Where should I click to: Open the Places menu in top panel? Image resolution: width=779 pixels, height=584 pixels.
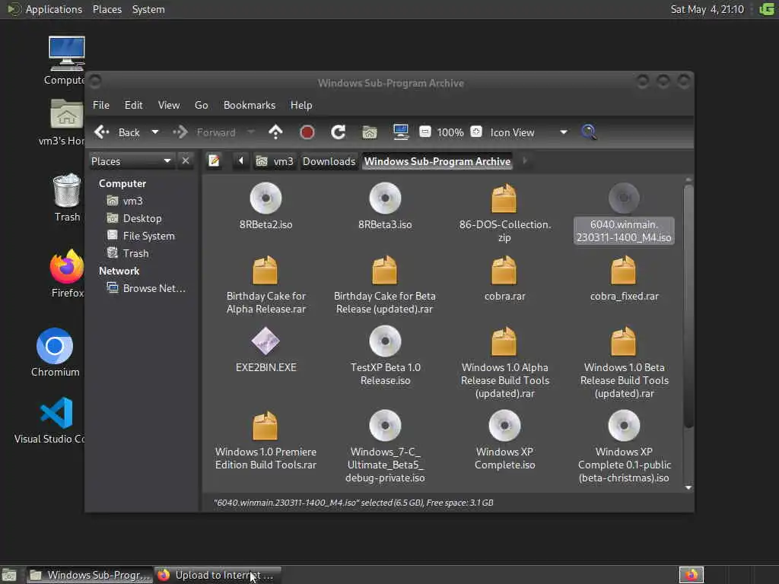point(107,9)
